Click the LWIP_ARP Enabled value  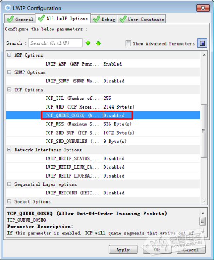tap(113, 64)
